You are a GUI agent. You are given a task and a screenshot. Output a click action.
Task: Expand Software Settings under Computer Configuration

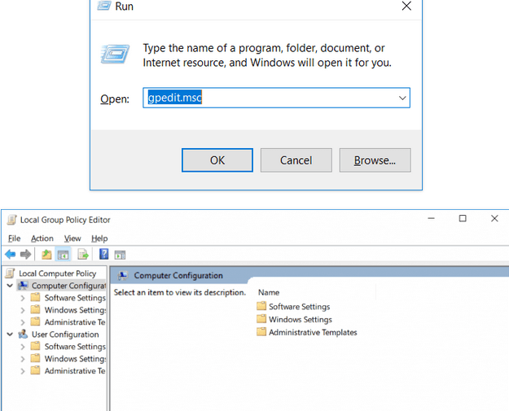pyautogui.click(x=23, y=298)
